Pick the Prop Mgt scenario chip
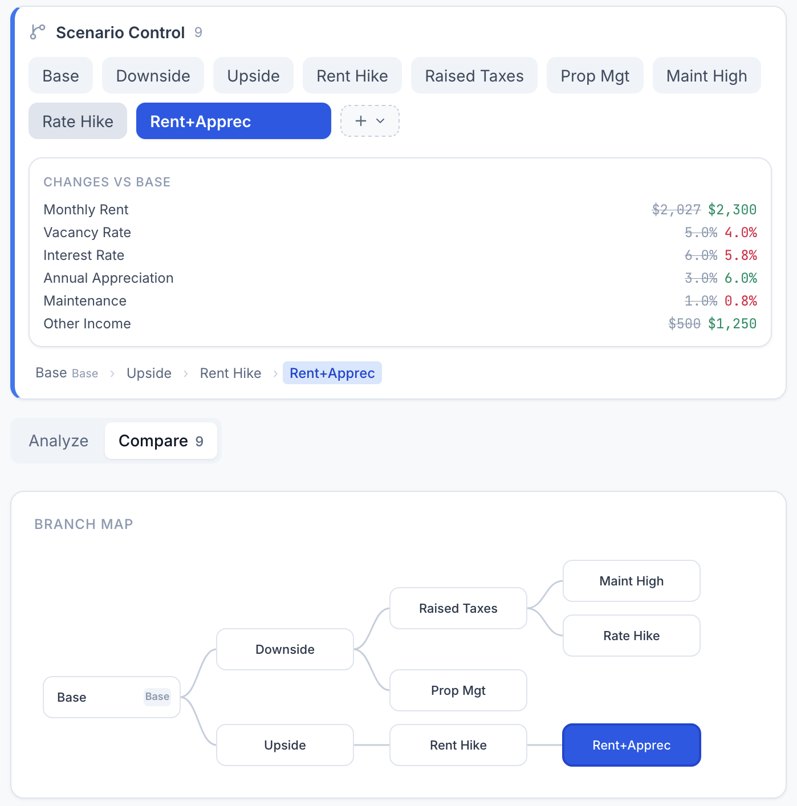Viewport: 797px width, 806px height. click(595, 76)
